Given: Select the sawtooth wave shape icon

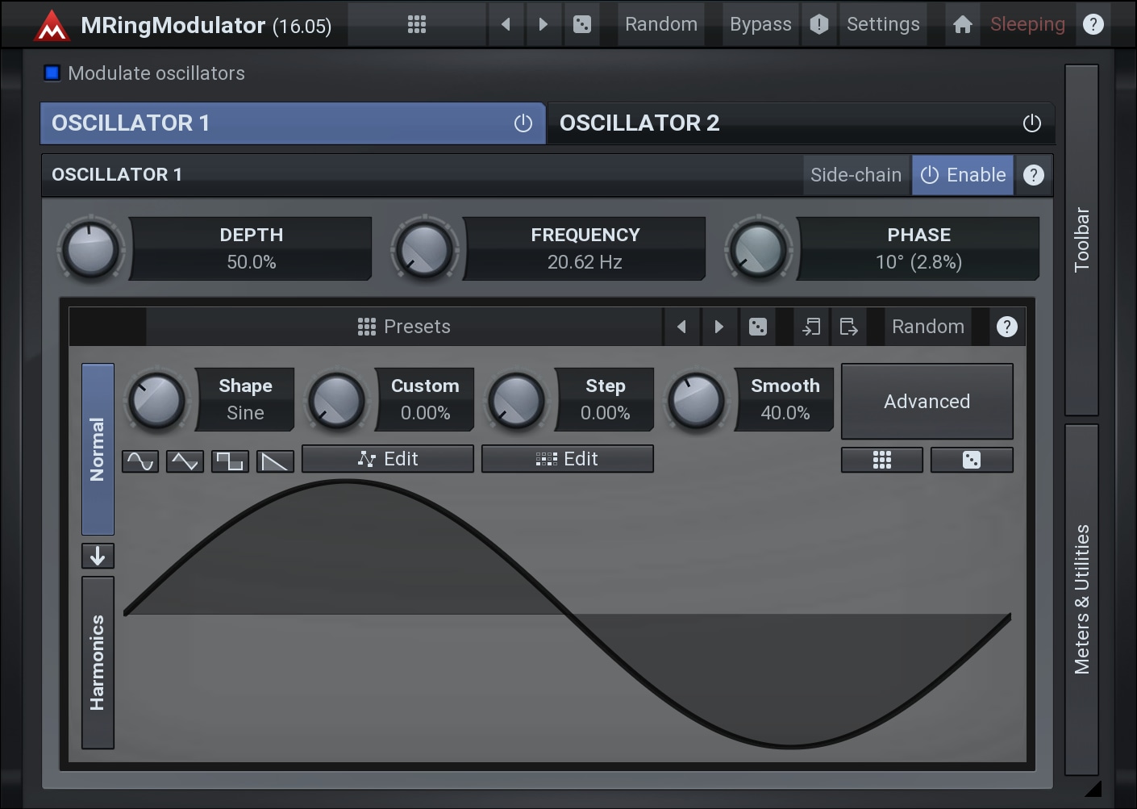Looking at the screenshot, I should [x=275, y=461].
